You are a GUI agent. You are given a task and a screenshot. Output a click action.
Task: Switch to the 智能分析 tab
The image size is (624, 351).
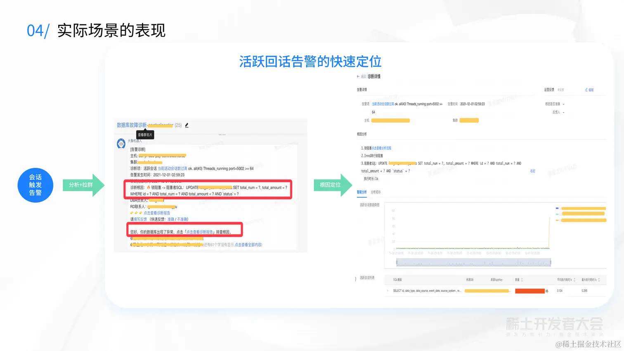(x=362, y=192)
